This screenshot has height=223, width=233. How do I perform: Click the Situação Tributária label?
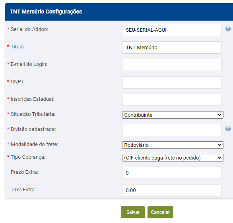(x=33, y=114)
